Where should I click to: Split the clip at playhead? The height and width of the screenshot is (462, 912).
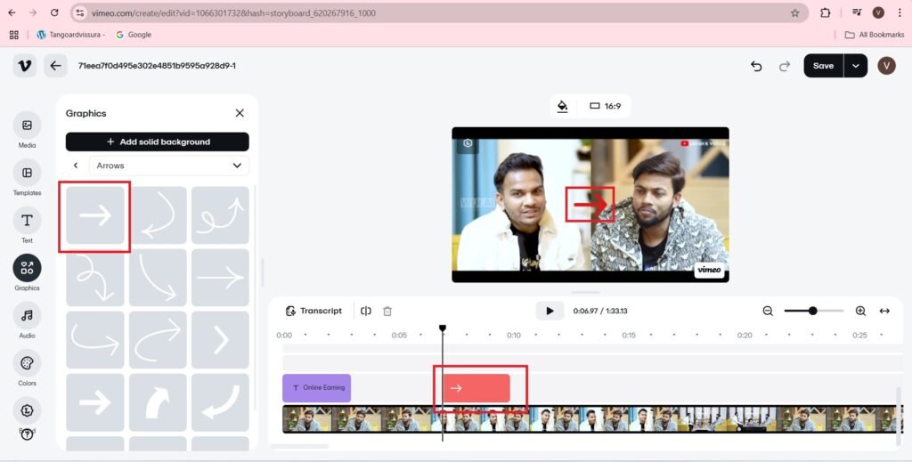coord(366,311)
